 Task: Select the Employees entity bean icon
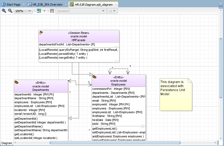click(x=94, y=77)
